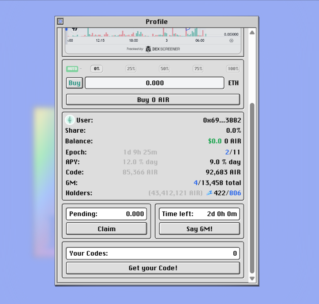Click the Get your Code! button
Screen dimensions: 319x304
tap(153, 268)
